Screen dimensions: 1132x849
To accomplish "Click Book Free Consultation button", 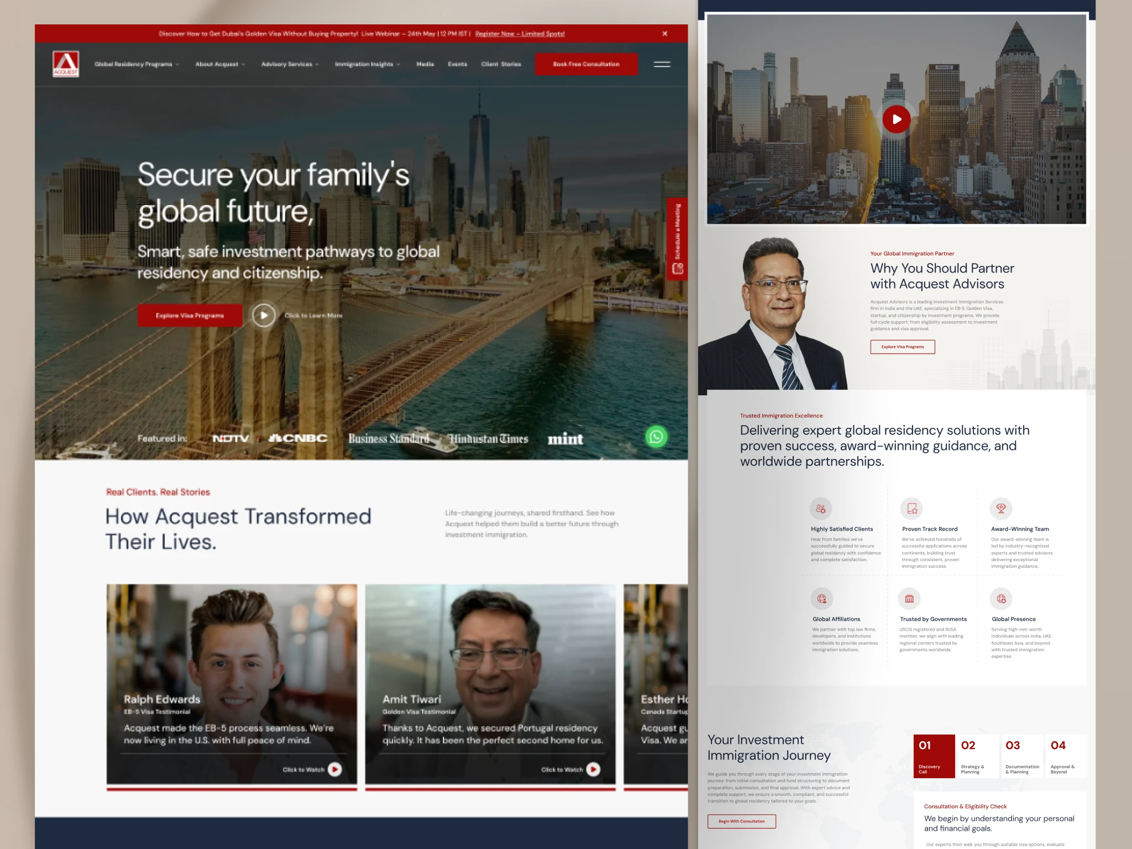I will (x=586, y=64).
